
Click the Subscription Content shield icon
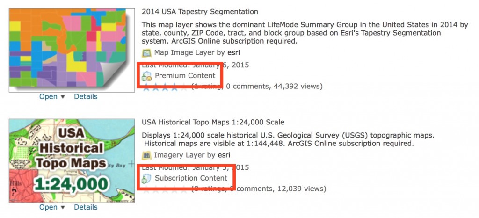point(147,178)
